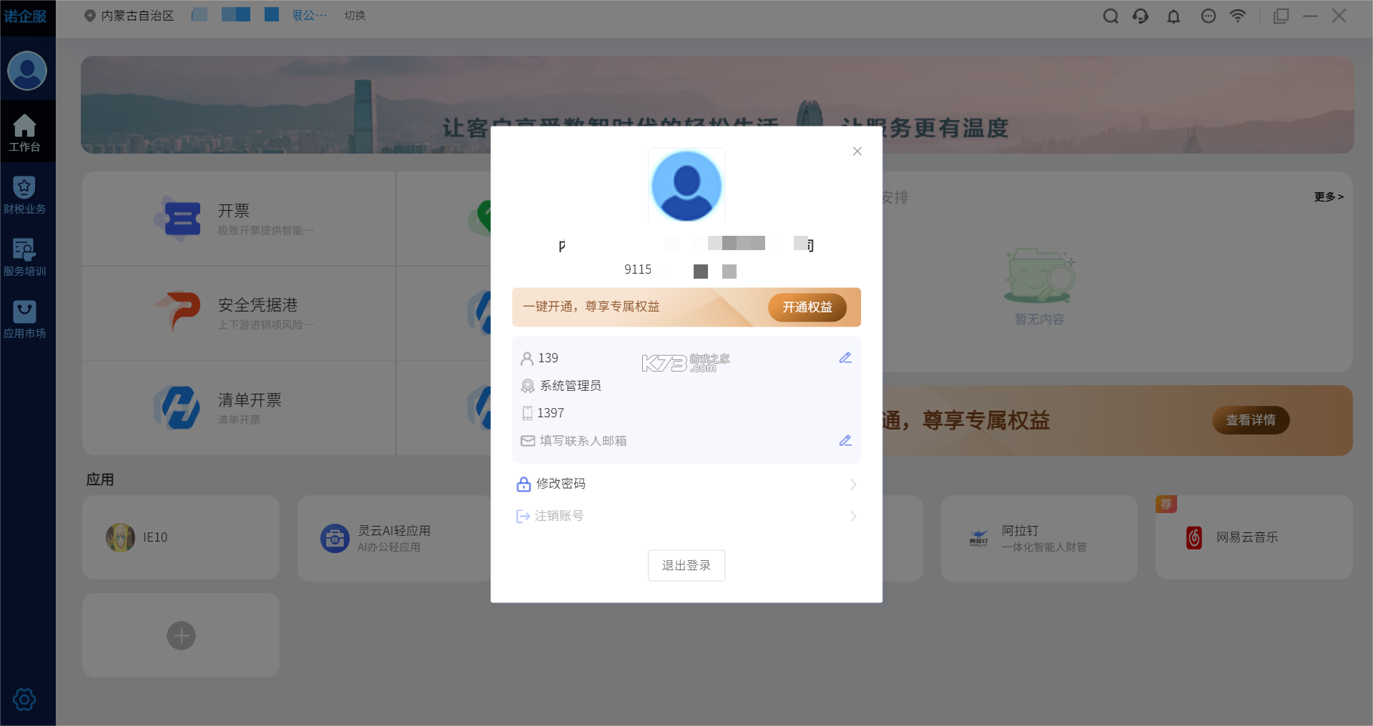Open the 开票 app card

239,219
